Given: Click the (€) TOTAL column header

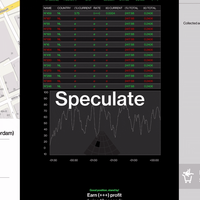Looking at the screenshot, I should coord(149,8).
